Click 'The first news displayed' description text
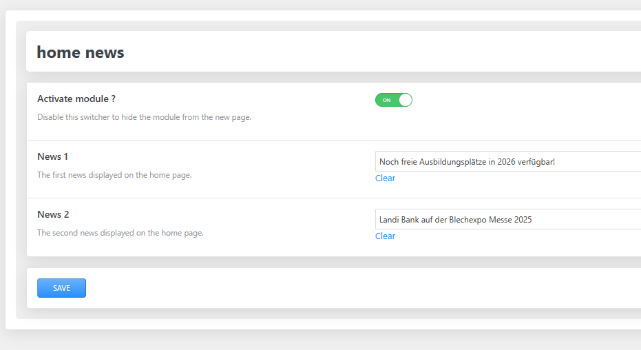This screenshot has height=350, width=641. (114, 175)
